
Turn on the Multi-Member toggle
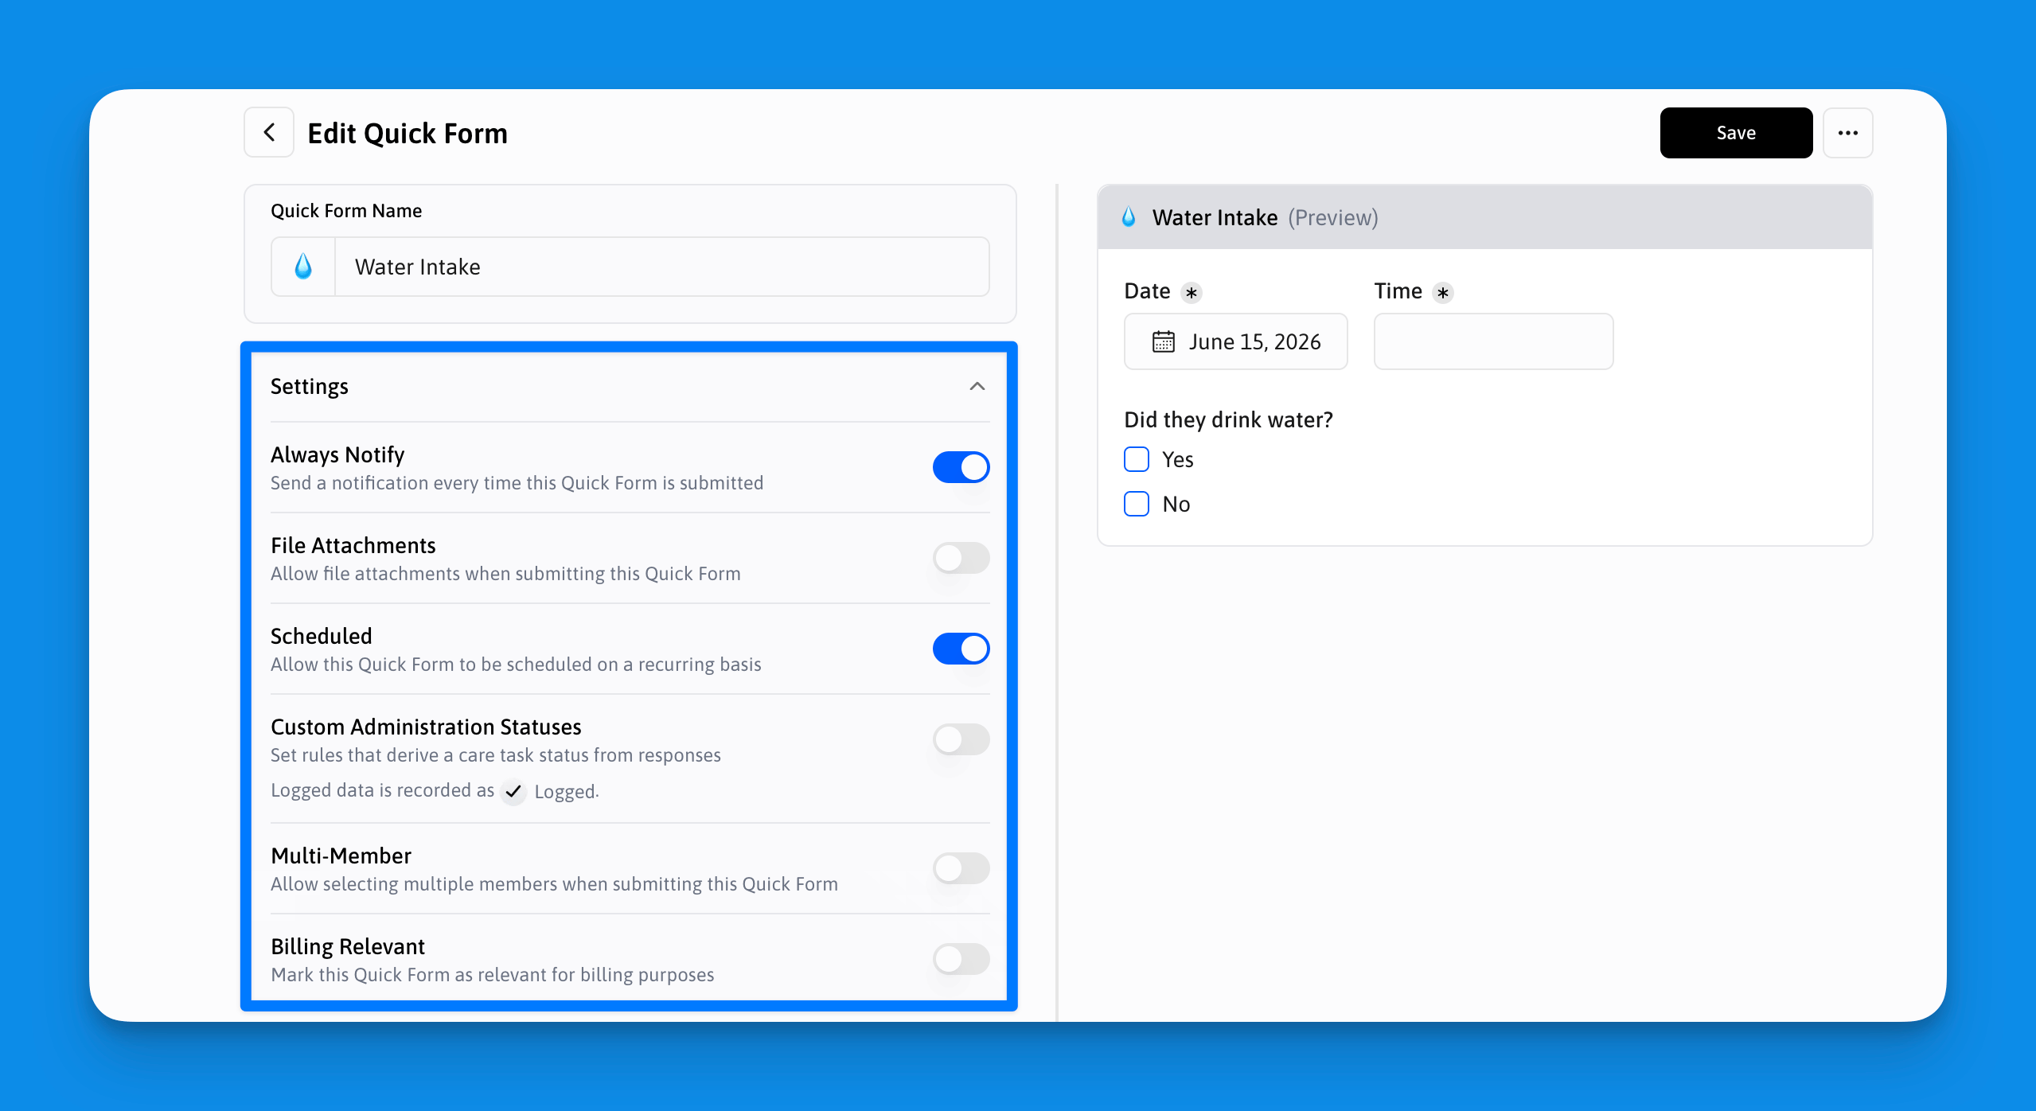961,868
